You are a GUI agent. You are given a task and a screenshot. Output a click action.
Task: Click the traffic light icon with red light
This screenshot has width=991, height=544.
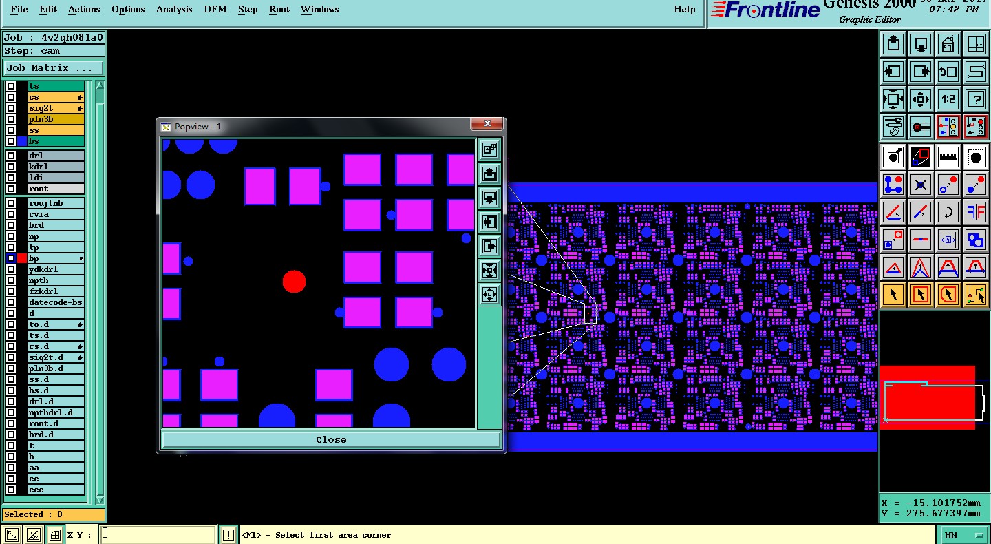(x=976, y=127)
